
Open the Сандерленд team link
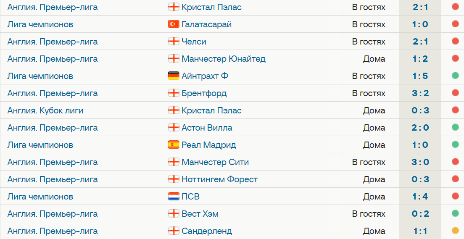pos(206,231)
